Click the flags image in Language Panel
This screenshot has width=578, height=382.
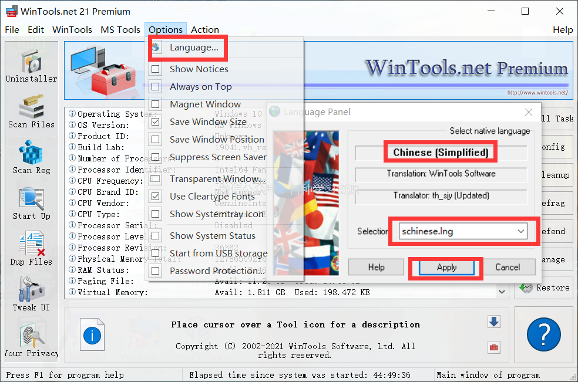coord(306,203)
